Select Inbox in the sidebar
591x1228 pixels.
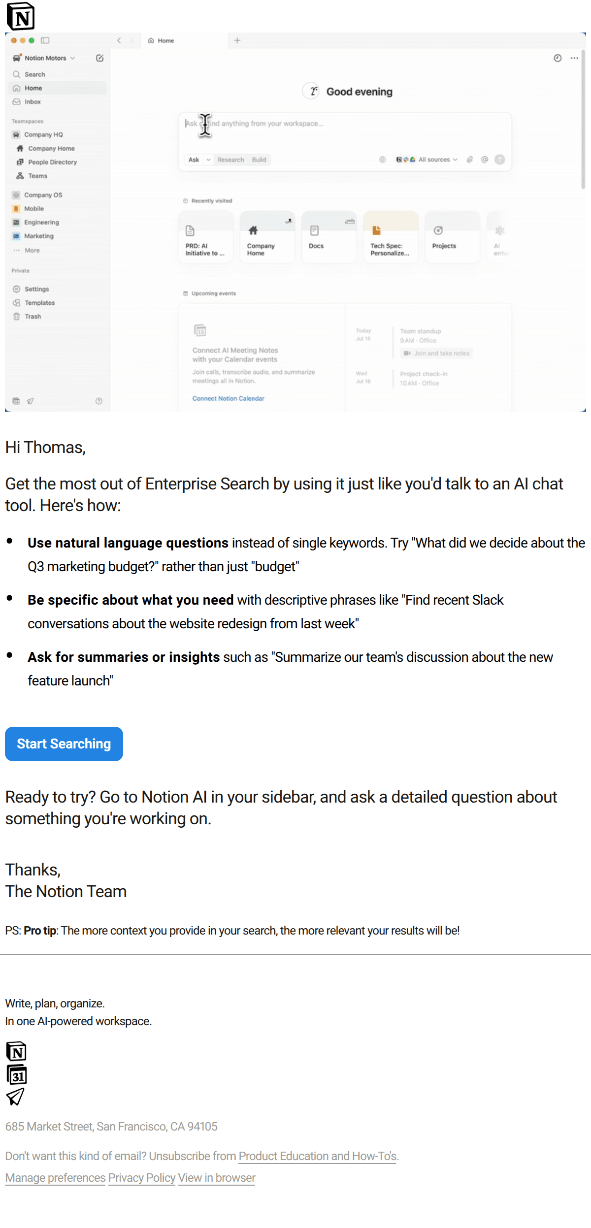click(33, 102)
